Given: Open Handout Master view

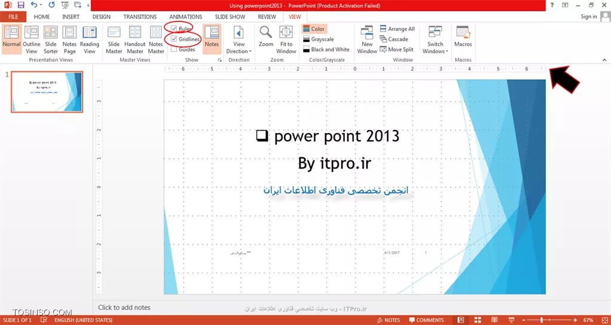Looking at the screenshot, I should point(135,39).
